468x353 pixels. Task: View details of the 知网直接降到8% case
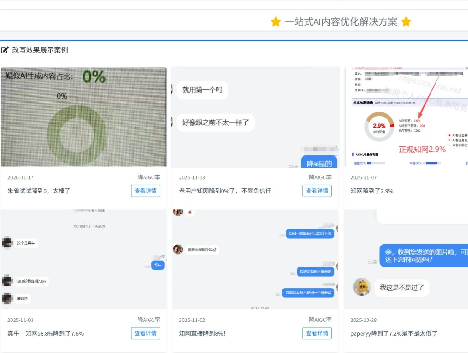[317, 333]
